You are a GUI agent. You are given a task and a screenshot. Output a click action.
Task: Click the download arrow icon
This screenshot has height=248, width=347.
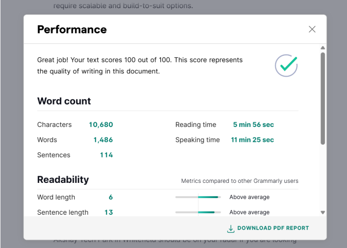tap(231, 229)
